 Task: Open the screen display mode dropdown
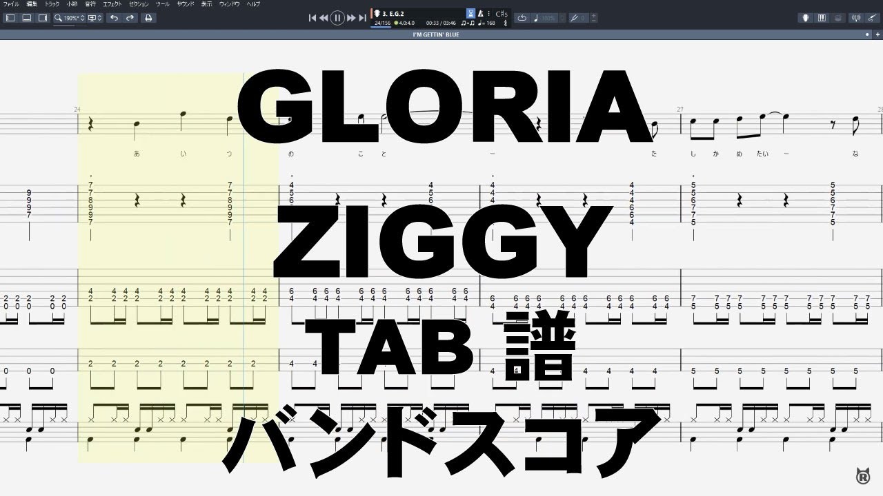click(x=95, y=18)
